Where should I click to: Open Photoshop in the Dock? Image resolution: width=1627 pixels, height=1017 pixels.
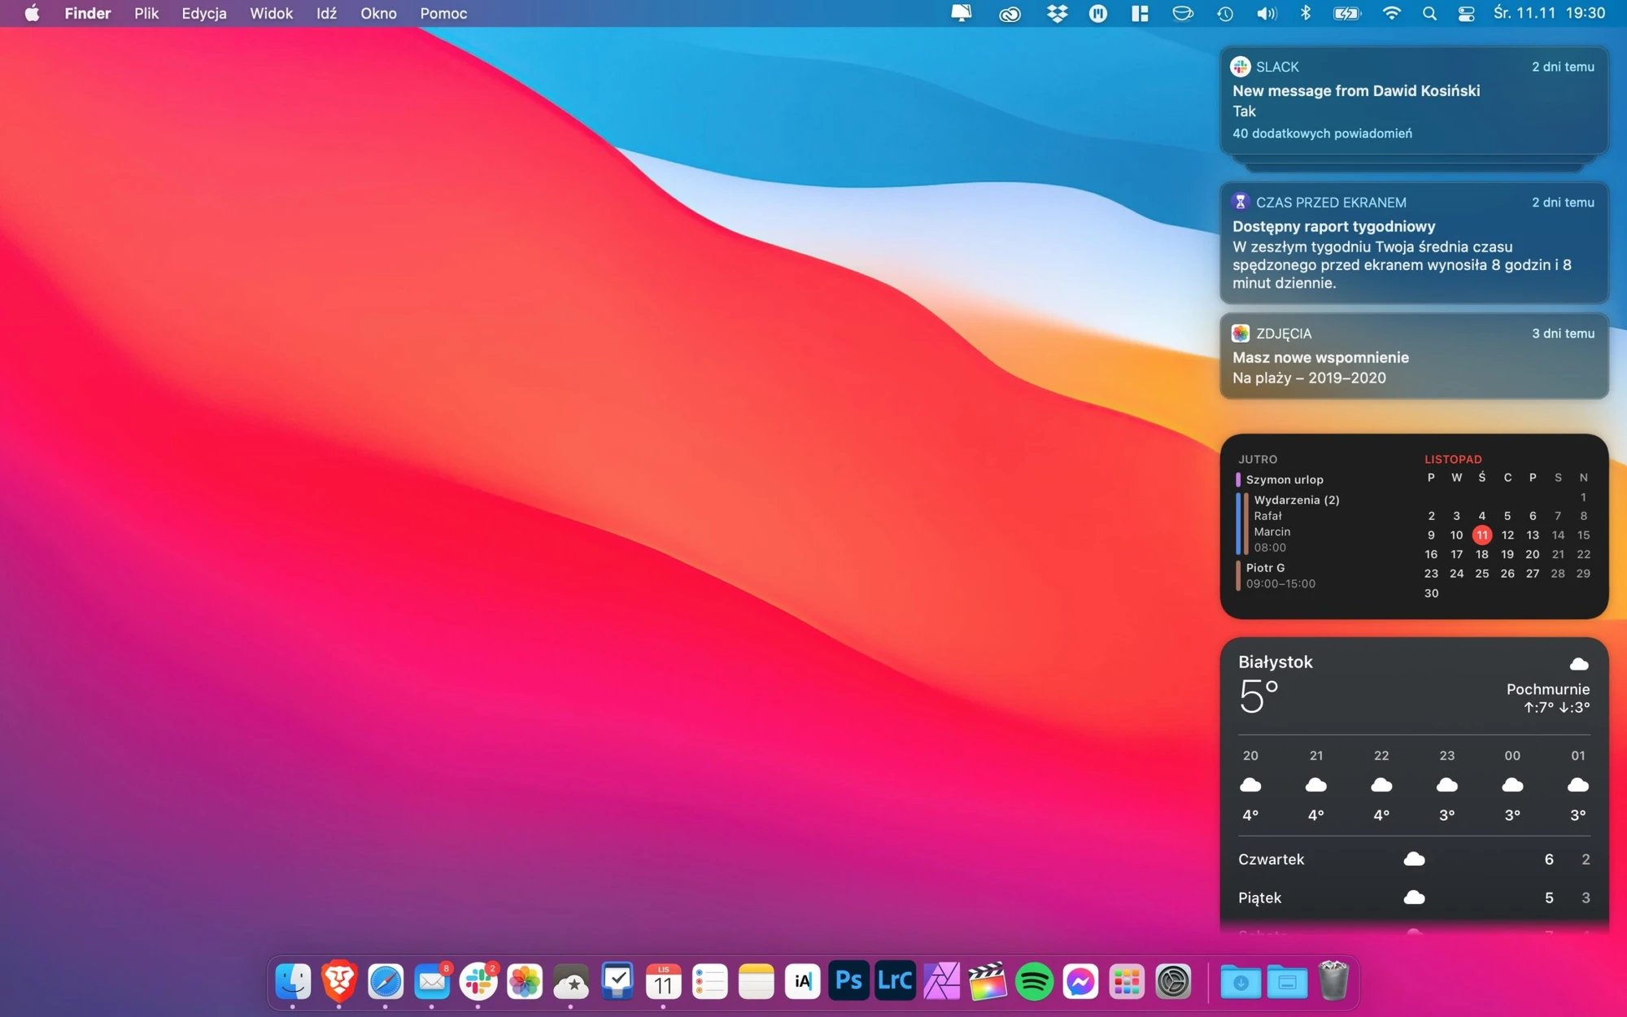(848, 981)
